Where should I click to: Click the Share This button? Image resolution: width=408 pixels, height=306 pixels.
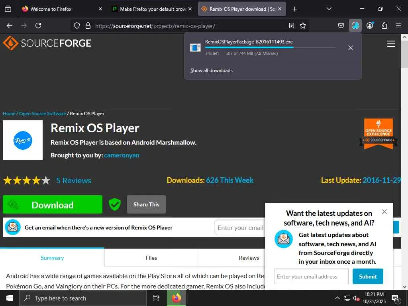point(146,204)
